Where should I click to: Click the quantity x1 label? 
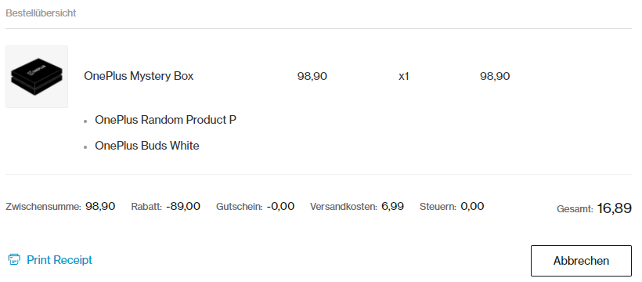coord(404,77)
